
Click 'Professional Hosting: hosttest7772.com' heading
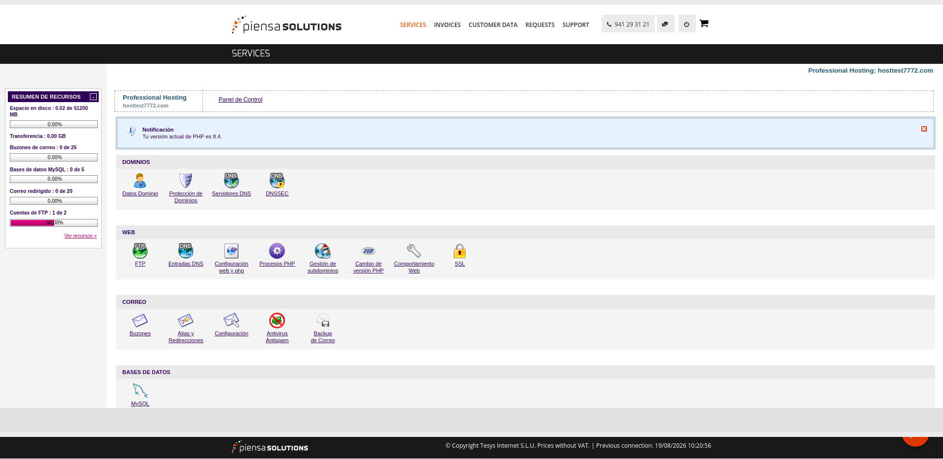[x=870, y=71]
